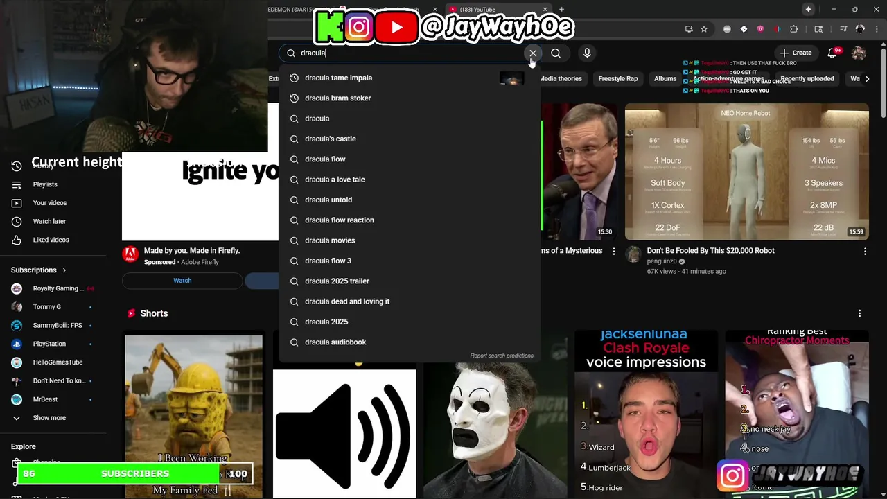Open the Create menu
Viewport: 887px width, 499px height.
pyautogui.click(x=796, y=53)
